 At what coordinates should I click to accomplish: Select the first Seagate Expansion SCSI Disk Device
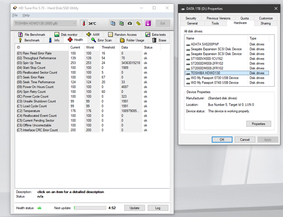(x=227, y=49)
